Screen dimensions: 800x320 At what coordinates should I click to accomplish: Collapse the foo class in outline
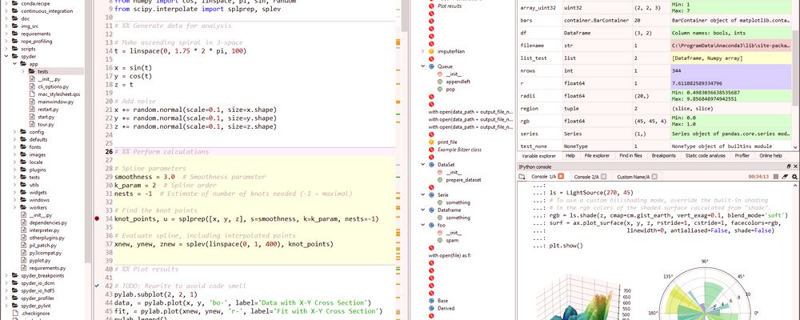423,225
